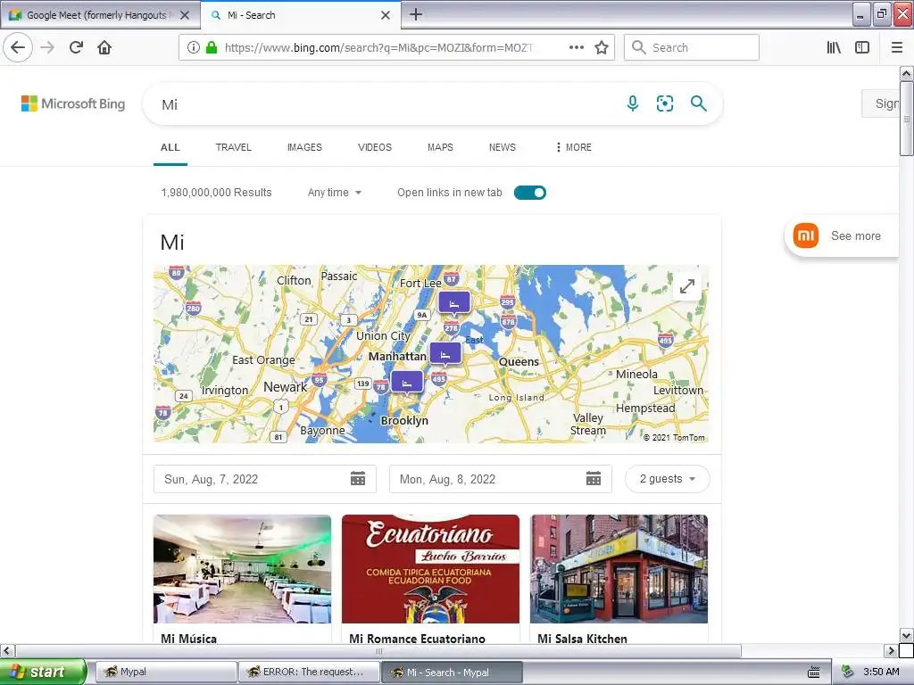The image size is (914, 685).
Task: Click the Sign in button
Action: click(x=880, y=103)
